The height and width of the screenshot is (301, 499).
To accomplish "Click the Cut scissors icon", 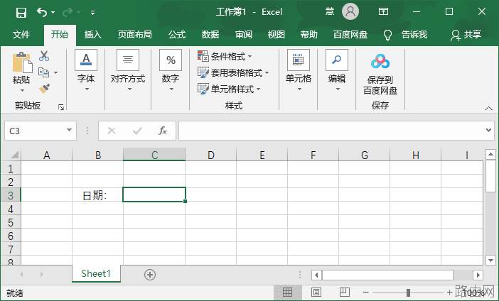I will click(44, 56).
